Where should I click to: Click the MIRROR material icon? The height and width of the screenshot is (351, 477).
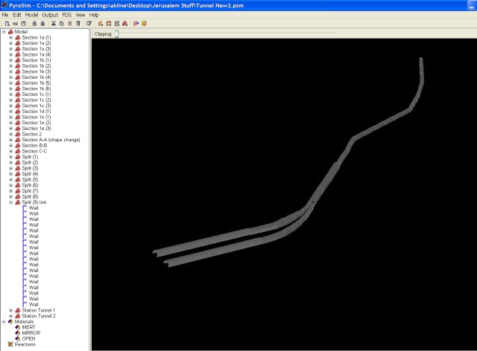pos(18,333)
